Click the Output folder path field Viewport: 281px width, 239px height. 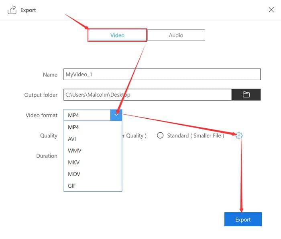coord(147,95)
